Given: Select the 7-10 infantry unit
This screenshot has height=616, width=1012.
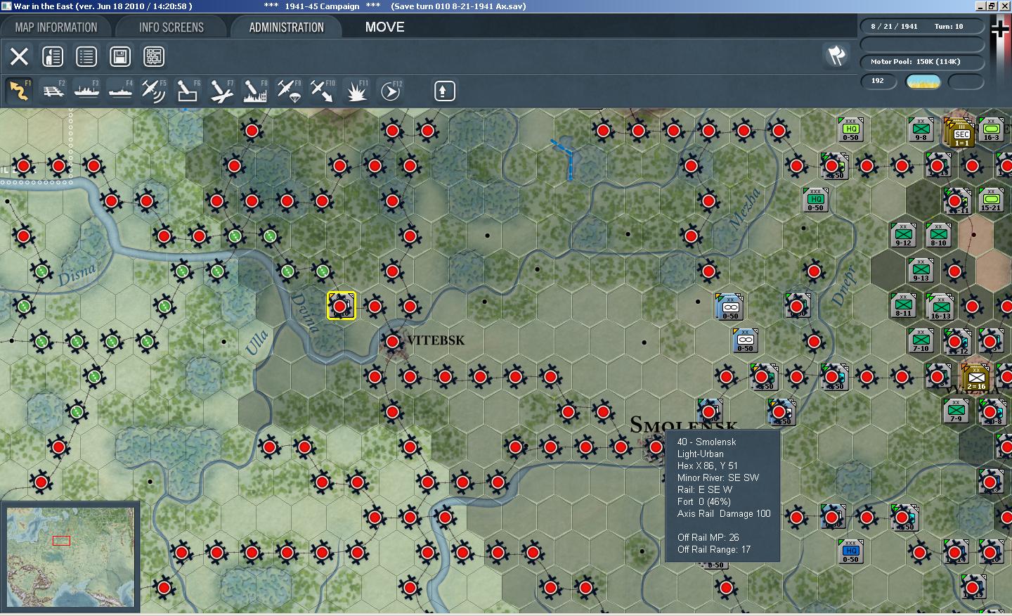Looking at the screenshot, I should pyautogui.click(x=921, y=340).
